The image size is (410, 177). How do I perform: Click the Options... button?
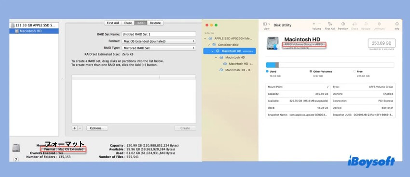pos(97,128)
